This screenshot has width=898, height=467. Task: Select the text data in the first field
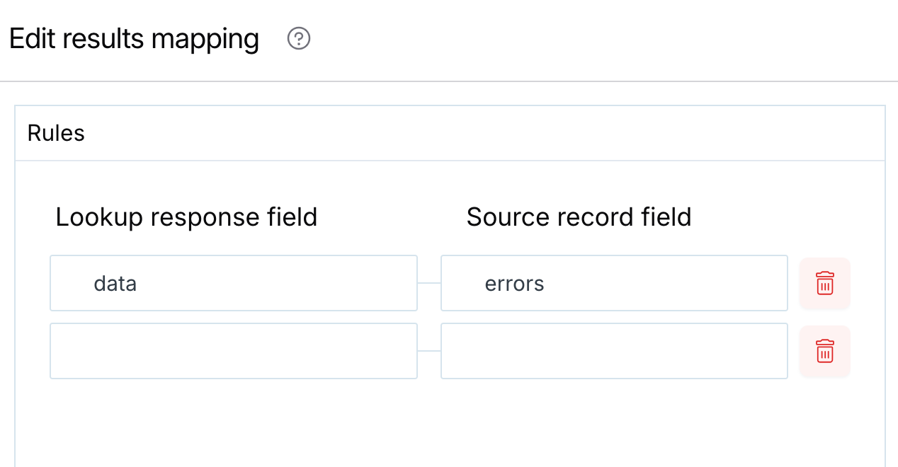[x=115, y=283]
